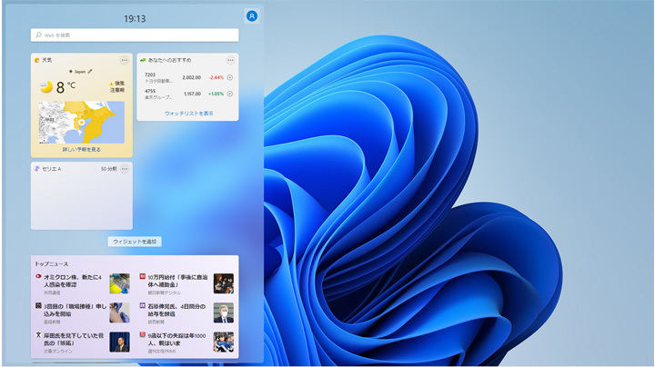Click the 10万円給付 article source icon
Screen dimensions: 655x367
(143, 276)
